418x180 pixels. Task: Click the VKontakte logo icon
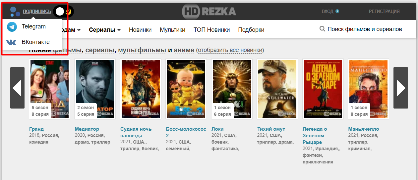point(11,42)
